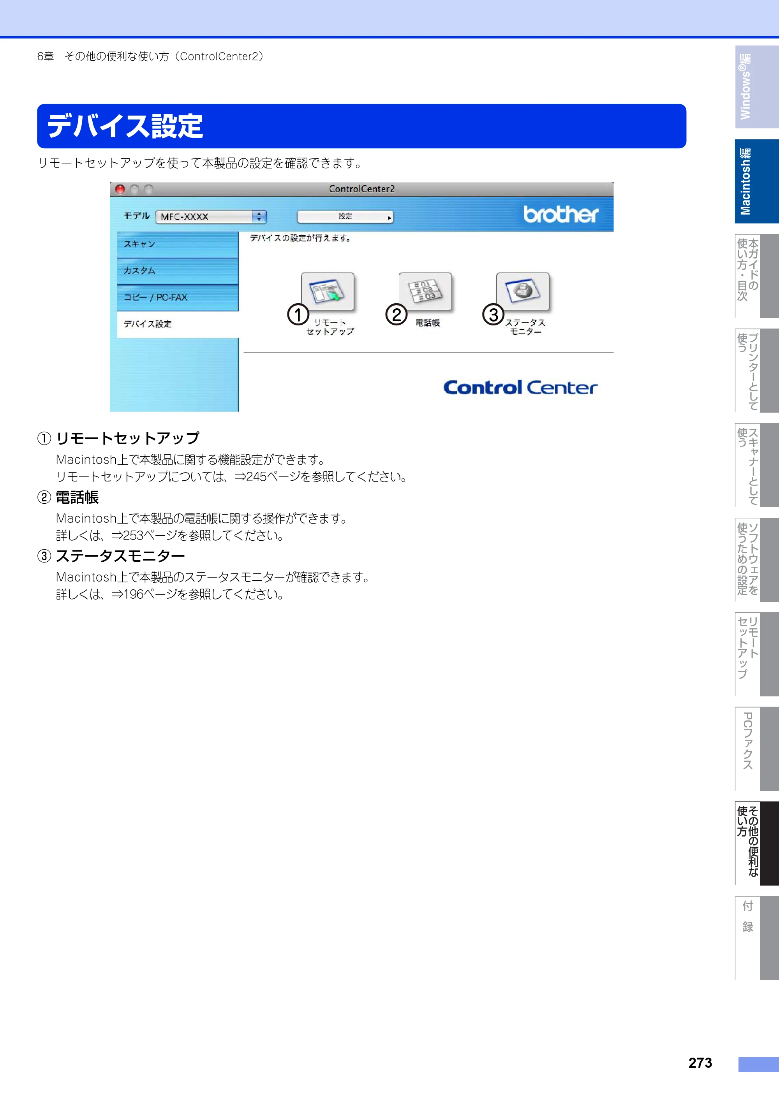
Task: Open the スキャナーとして使う side tab
Action: (756, 465)
